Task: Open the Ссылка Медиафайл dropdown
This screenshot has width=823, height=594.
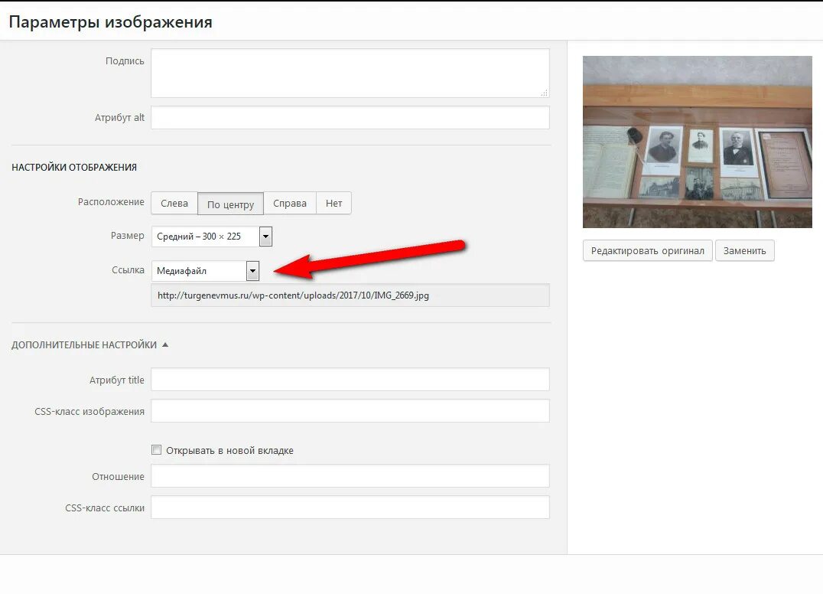Action: pyautogui.click(x=205, y=271)
